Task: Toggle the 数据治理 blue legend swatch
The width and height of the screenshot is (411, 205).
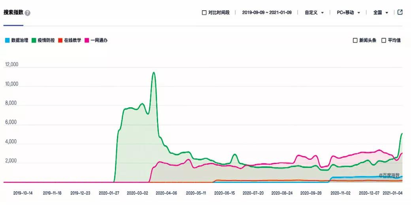Action: (7, 40)
